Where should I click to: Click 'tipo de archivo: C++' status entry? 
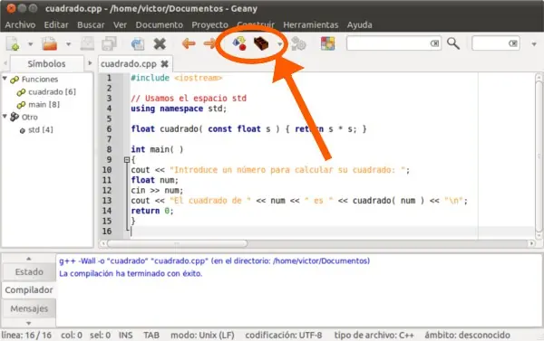coord(374,335)
